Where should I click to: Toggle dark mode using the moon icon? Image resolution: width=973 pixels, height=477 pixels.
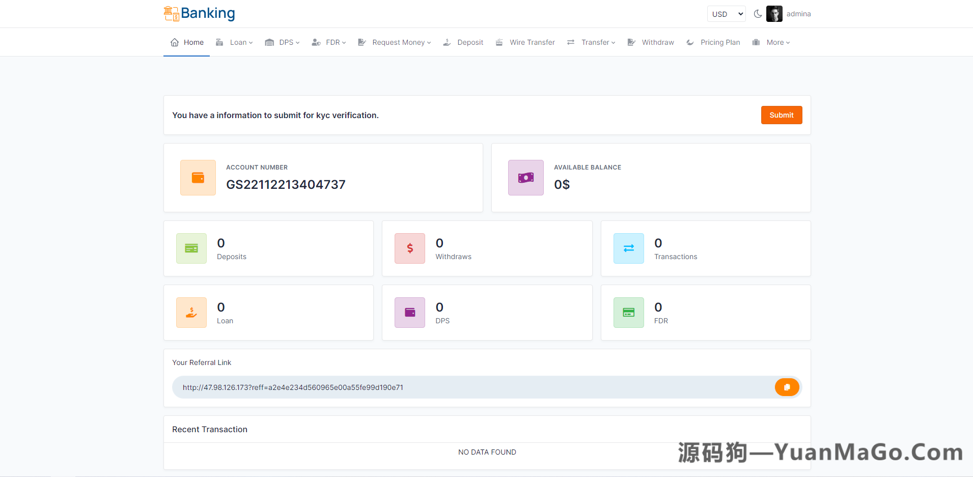tap(758, 14)
